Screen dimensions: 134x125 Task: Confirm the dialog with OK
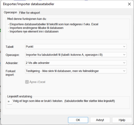click(78, 120)
